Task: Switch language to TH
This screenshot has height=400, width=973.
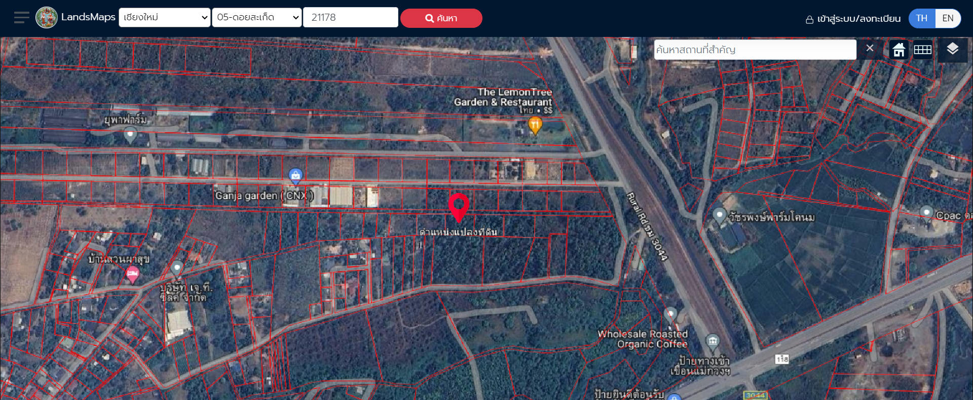Action: click(x=921, y=18)
